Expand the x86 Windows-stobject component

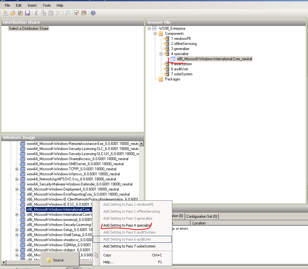coord(17,250)
